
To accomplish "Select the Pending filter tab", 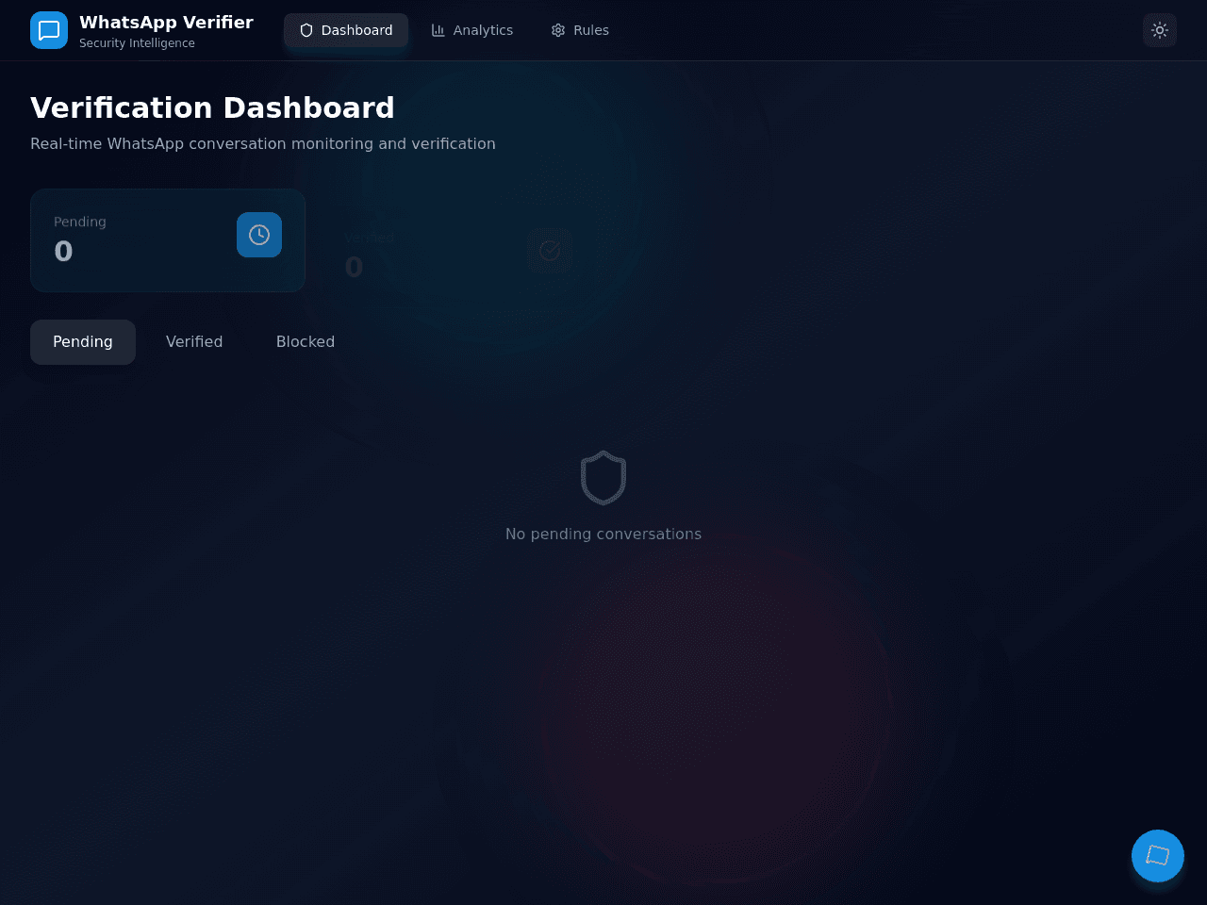I will coord(83,342).
